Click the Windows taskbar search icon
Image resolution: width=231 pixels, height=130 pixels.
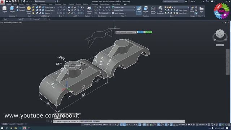coord(6,128)
